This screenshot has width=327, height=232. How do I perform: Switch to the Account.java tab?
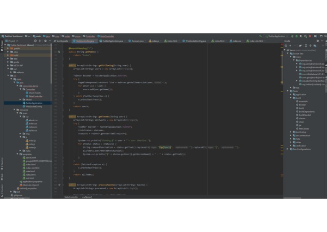(137, 41)
